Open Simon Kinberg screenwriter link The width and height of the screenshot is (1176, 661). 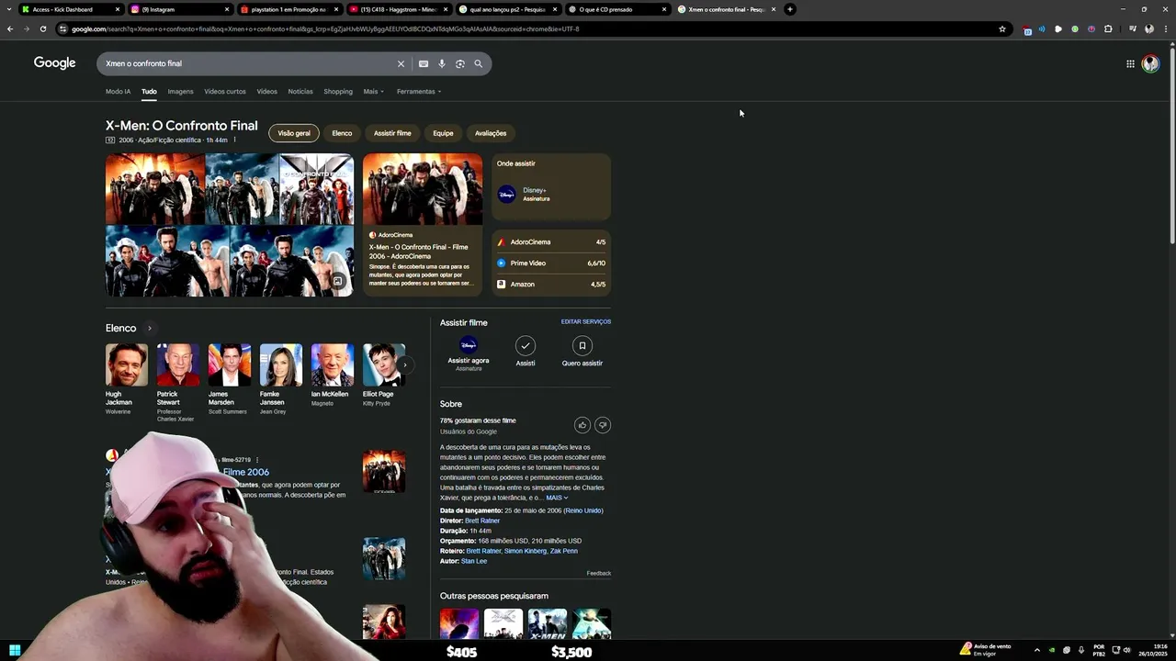click(526, 551)
